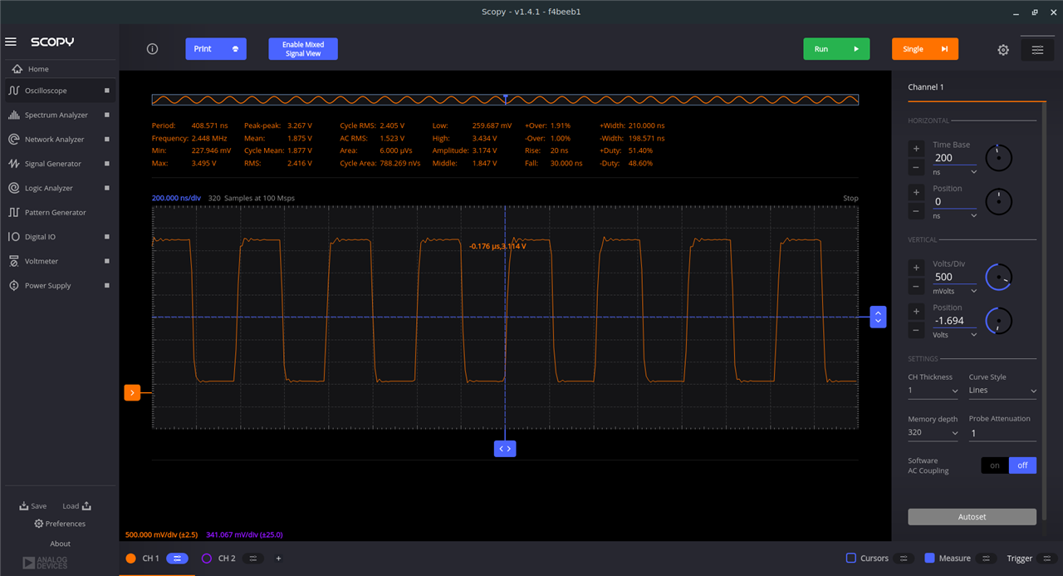
Task: Toggle the channel settings panel icon
Action: [x=1037, y=50]
